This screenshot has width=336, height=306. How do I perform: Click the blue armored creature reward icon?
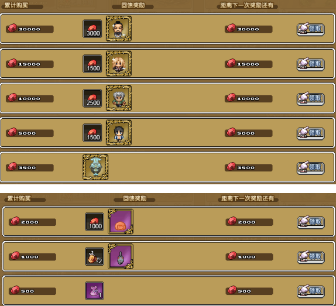[95, 167]
